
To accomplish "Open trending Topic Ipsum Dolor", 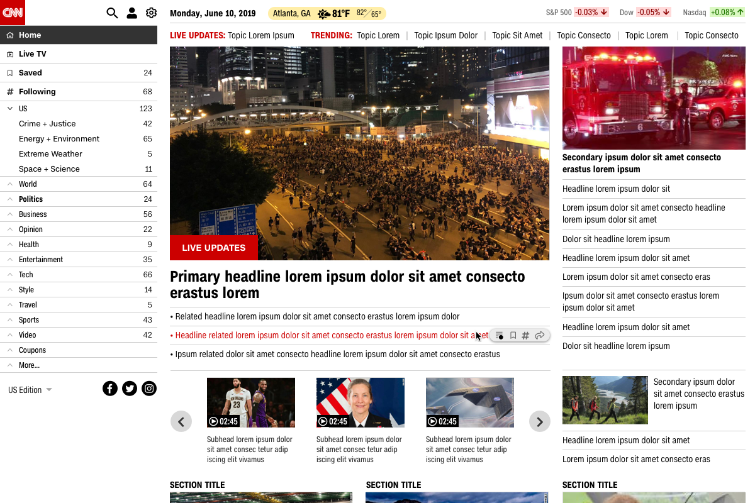I will [445, 35].
